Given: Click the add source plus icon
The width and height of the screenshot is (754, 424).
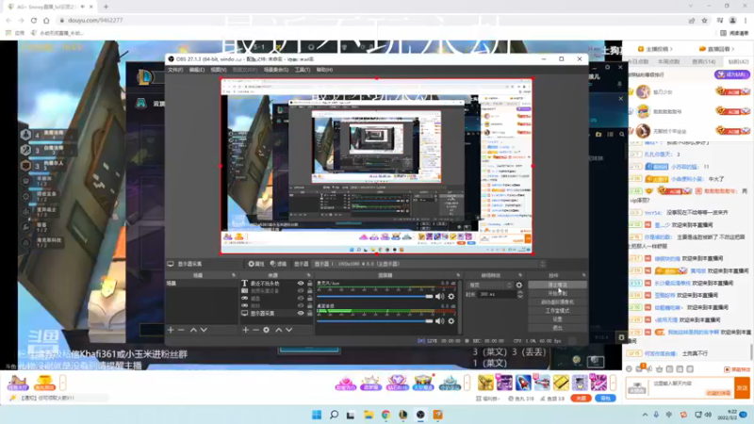Looking at the screenshot, I should (x=246, y=330).
